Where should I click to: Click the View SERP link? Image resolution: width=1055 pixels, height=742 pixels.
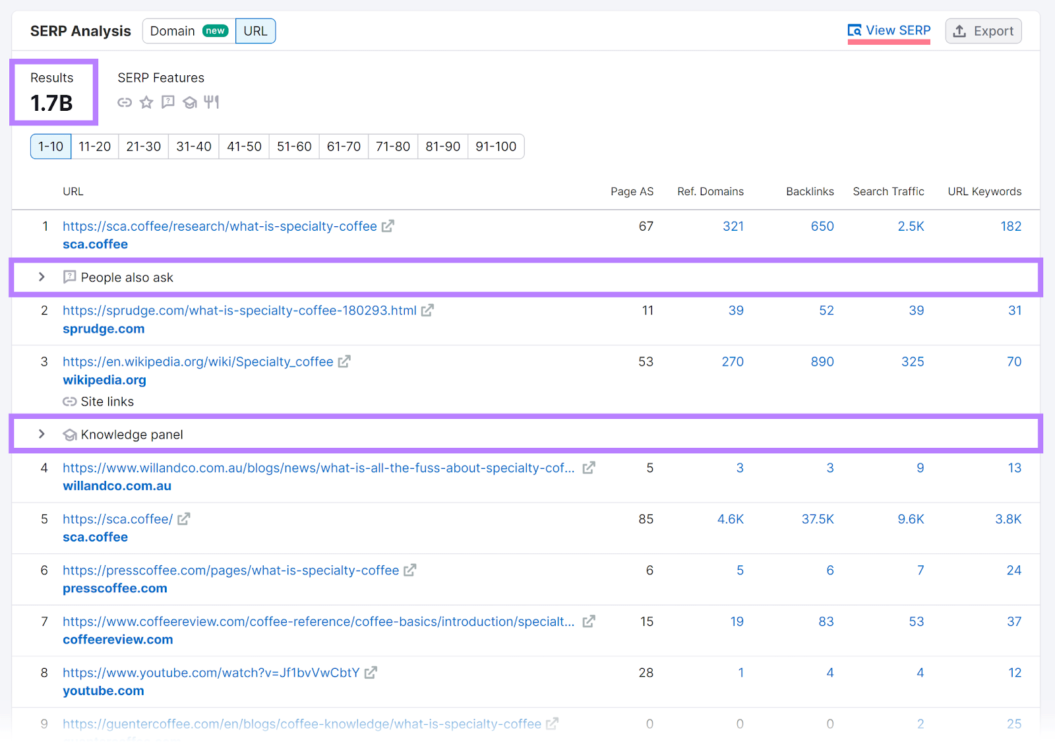889,30
